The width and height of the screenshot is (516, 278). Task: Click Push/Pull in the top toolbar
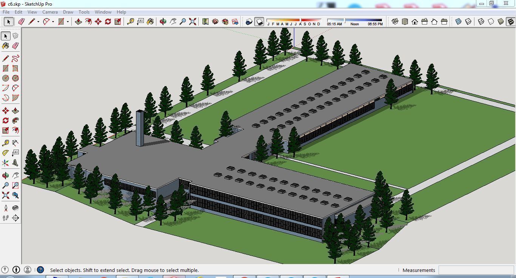79,22
